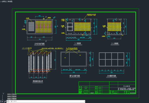Select the 8#槽钢平面图 title text
The image size is (149, 103).
pyautogui.click(x=112, y=76)
